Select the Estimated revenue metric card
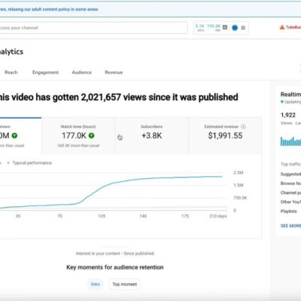The image size is (301, 301). [x=225, y=135]
